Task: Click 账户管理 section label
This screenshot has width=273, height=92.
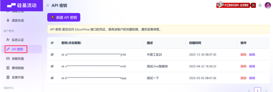Action: pos(9,31)
